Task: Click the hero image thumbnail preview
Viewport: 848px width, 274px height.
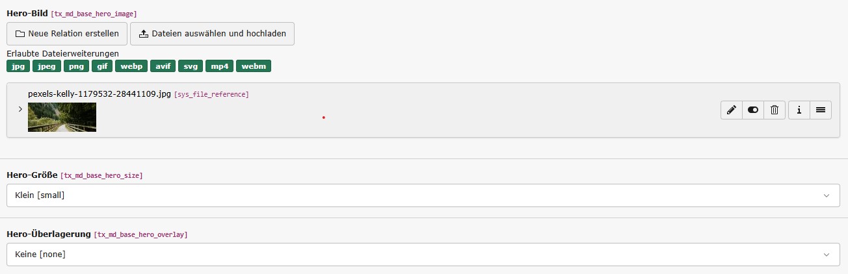Action: pos(62,117)
